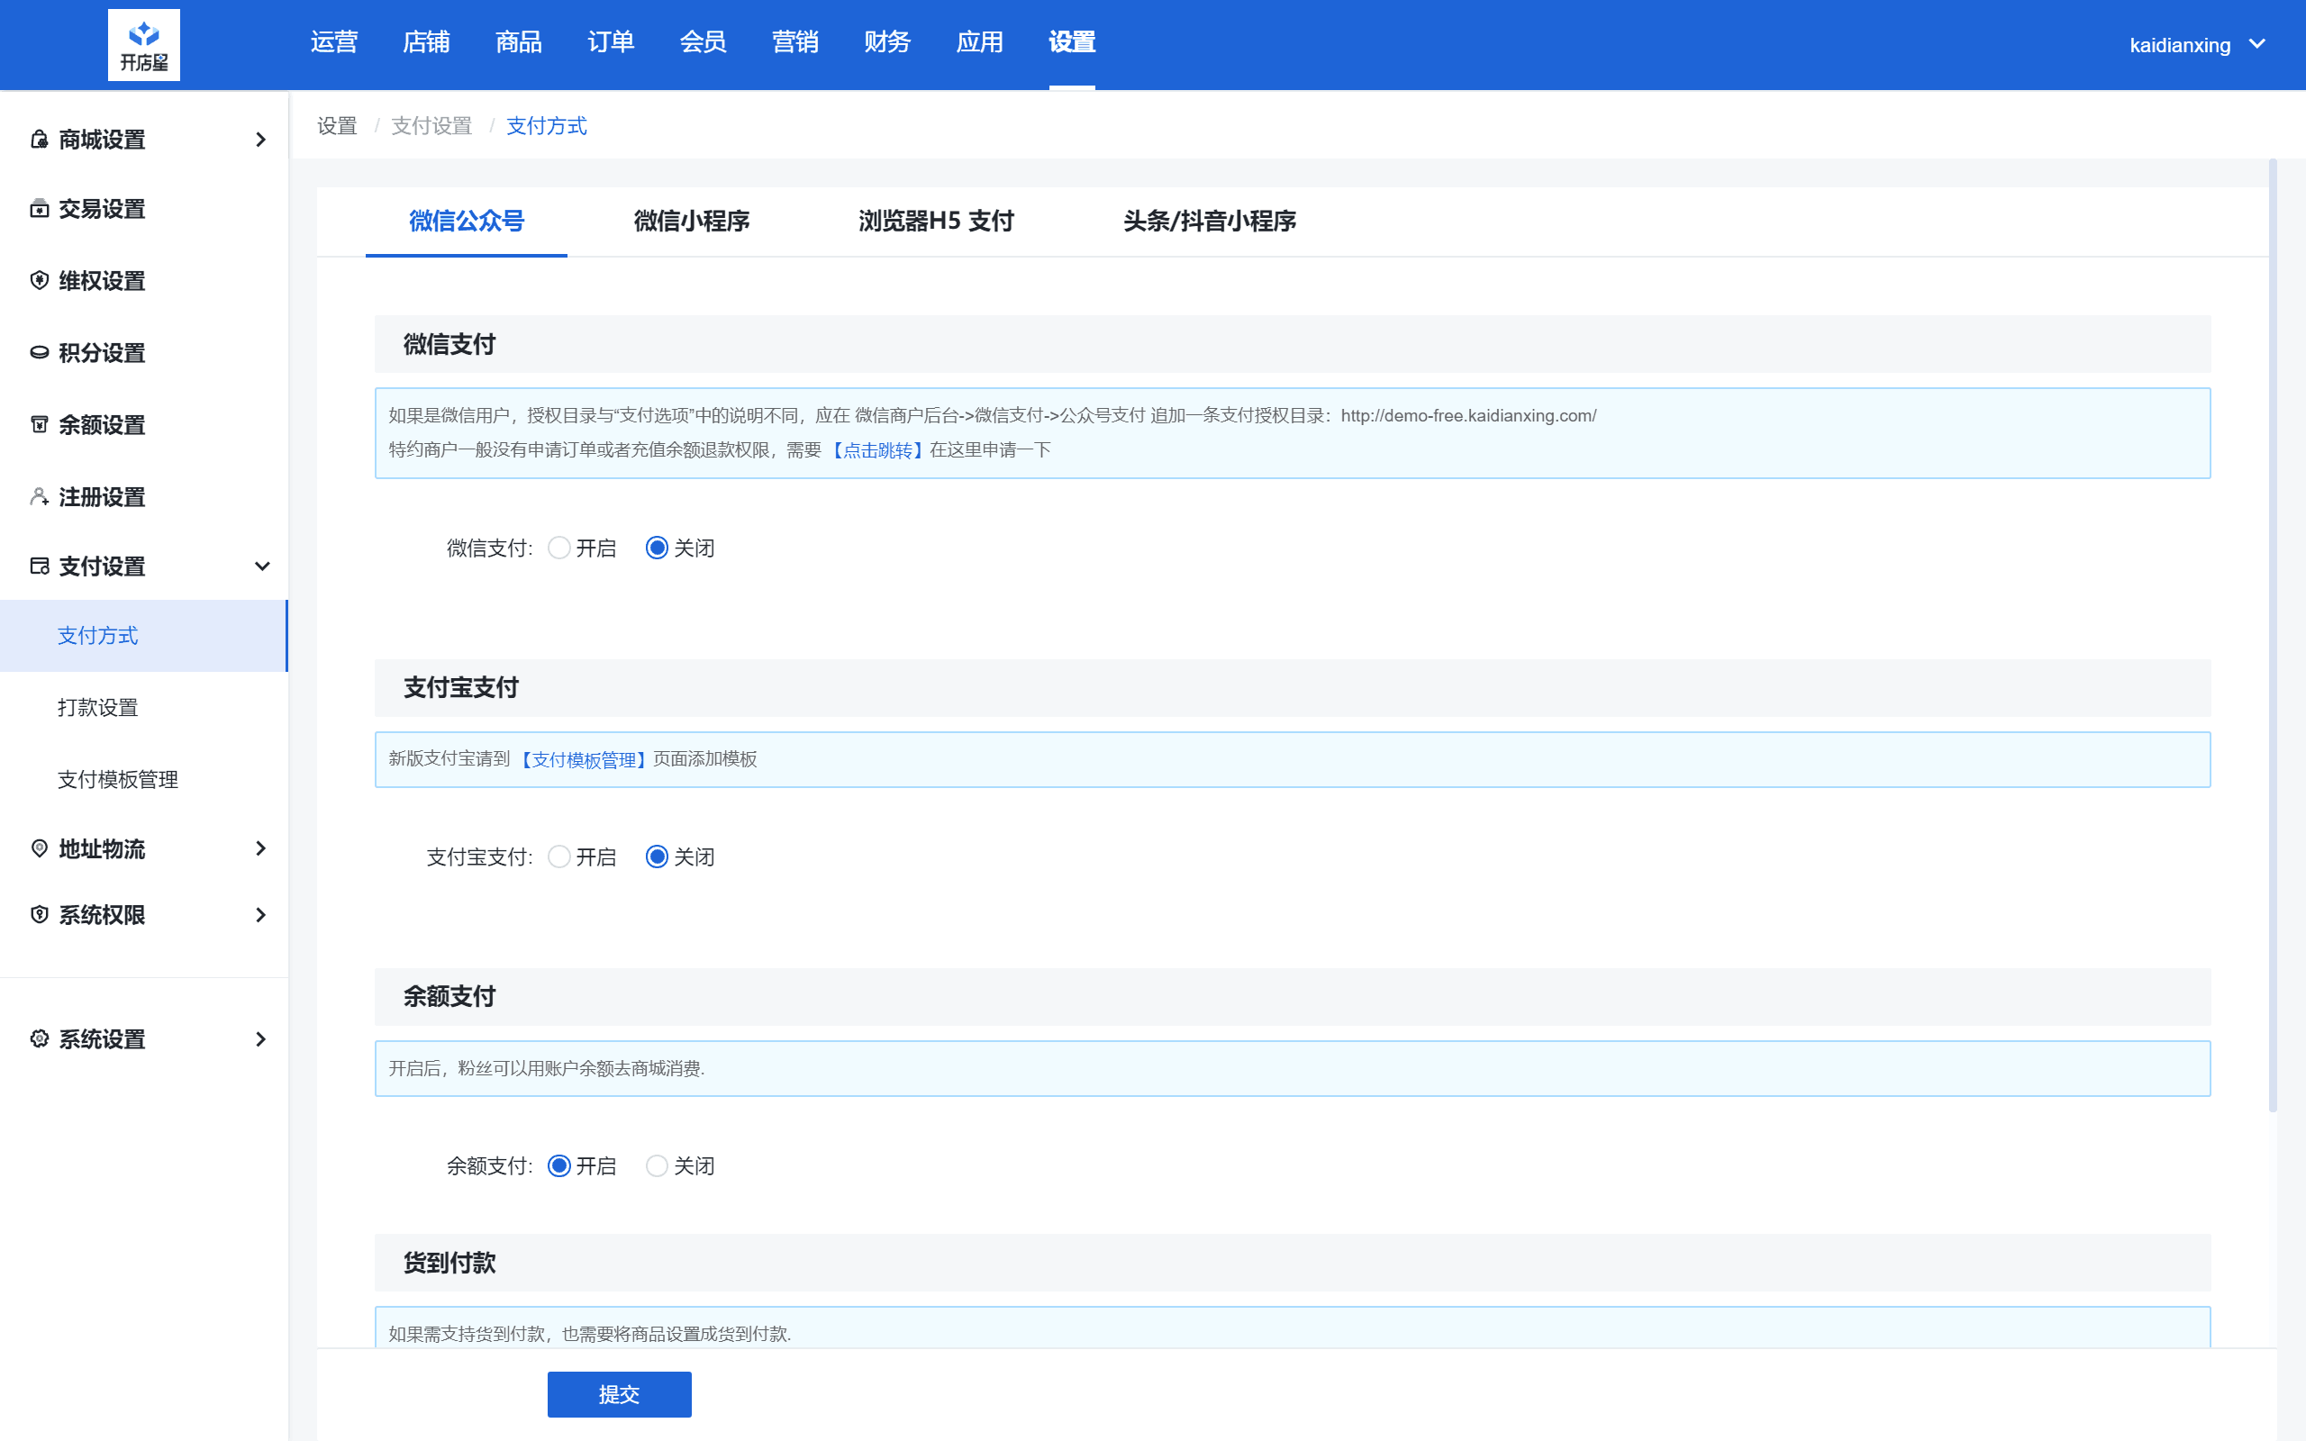Click the 支付模板管理 left sidebar item
Viewport: 2306px width, 1441px height.
click(118, 779)
